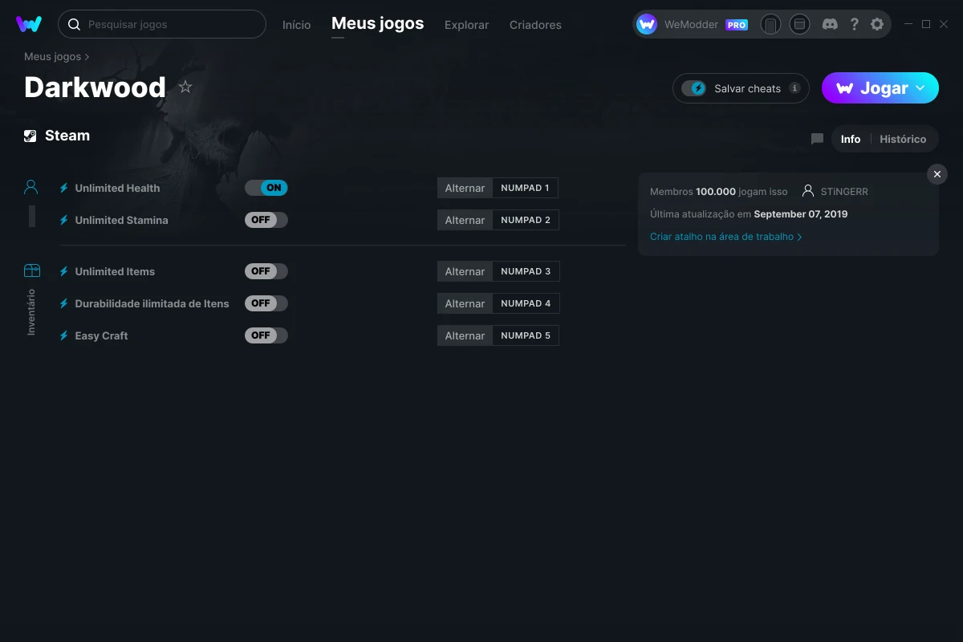
Task: Favorite Darkwood with the star icon
Action: pos(185,87)
